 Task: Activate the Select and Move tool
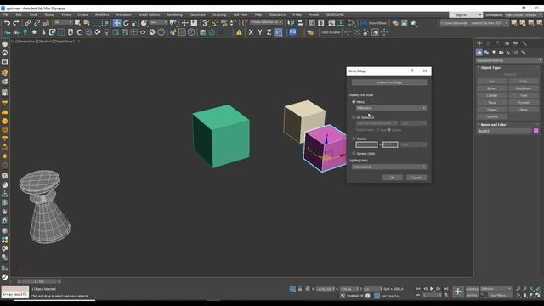coord(117,23)
